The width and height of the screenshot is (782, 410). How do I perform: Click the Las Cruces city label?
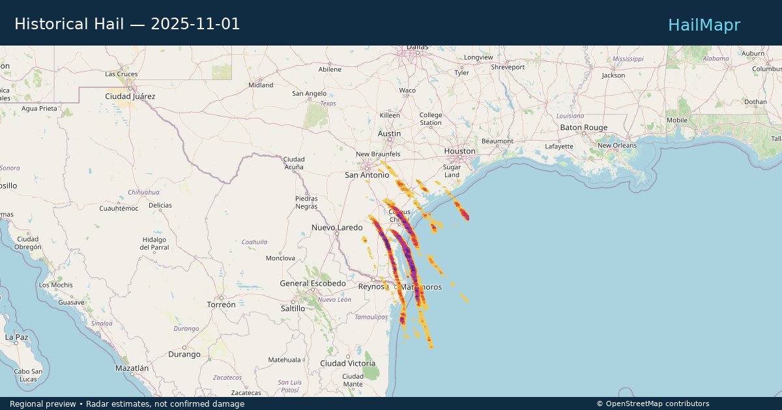(x=121, y=74)
